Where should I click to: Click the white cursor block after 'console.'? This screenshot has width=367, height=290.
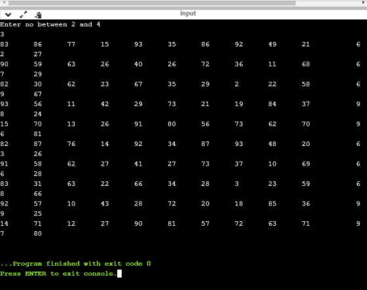point(119,274)
